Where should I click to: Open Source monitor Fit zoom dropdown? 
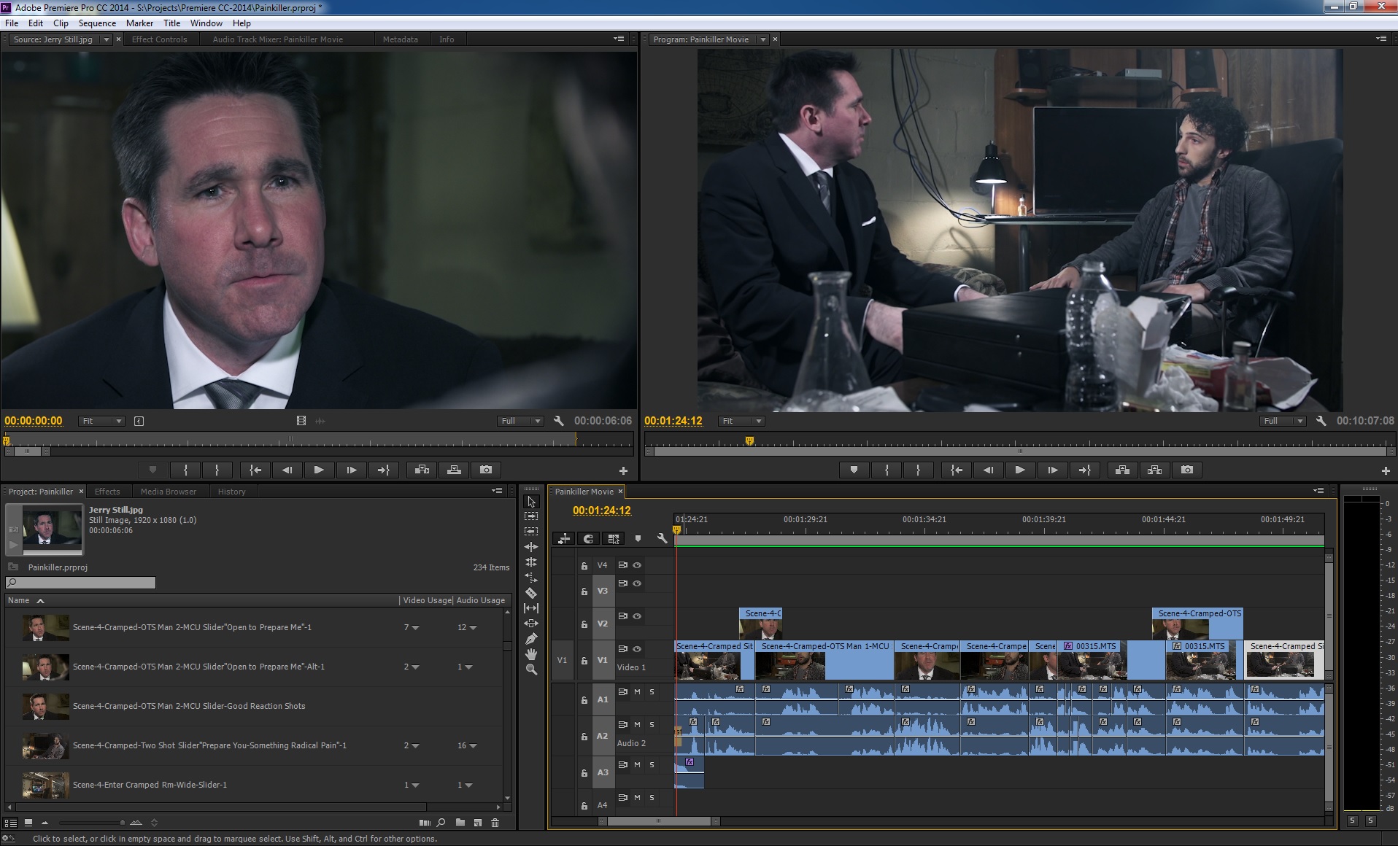[x=101, y=421]
